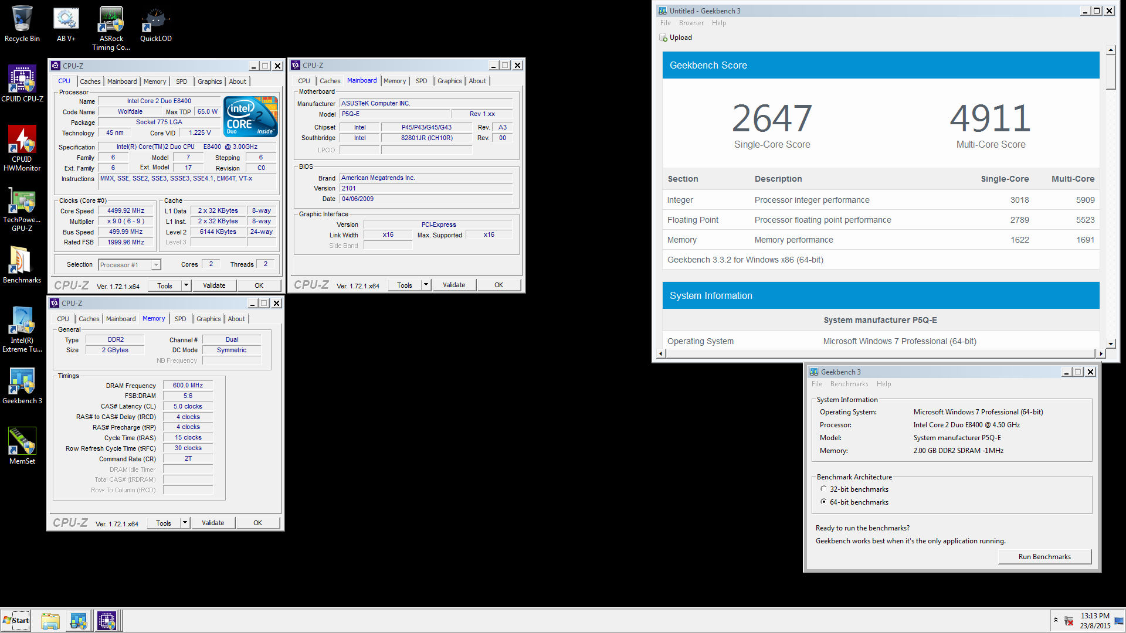This screenshot has height=633, width=1126.
Task: Click Run Benchmarks button
Action: point(1044,557)
